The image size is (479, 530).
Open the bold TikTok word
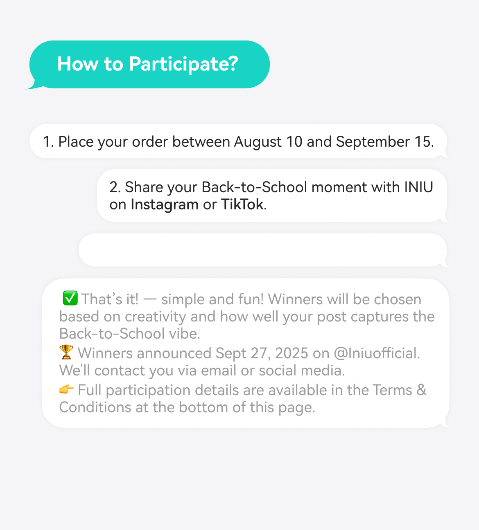[x=242, y=204]
